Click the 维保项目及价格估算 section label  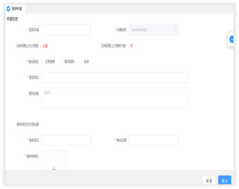pyautogui.click(x=28, y=124)
